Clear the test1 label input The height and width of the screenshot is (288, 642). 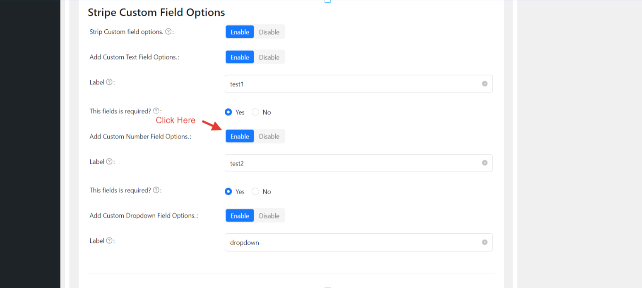[485, 84]
